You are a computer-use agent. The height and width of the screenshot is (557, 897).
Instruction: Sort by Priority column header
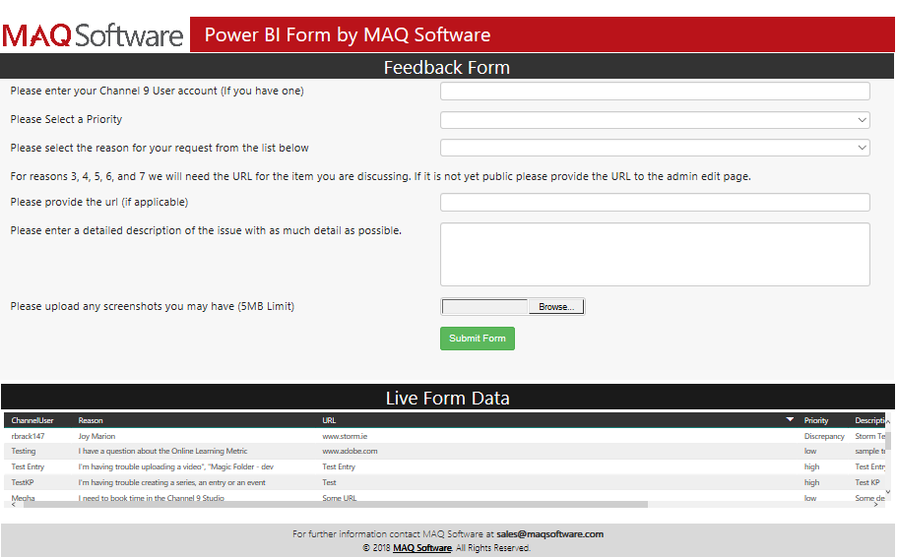816,420
